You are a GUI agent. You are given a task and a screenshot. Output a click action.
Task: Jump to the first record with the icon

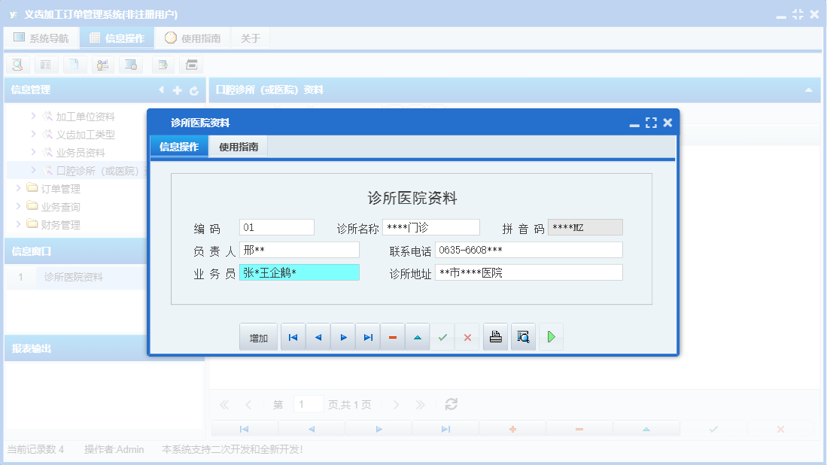pos(293,336)
